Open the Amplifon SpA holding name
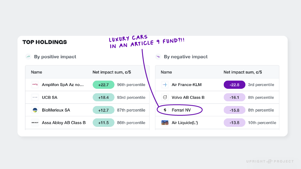Image resolution: width=301 pixels, height=169 pixels. [63, 85]
